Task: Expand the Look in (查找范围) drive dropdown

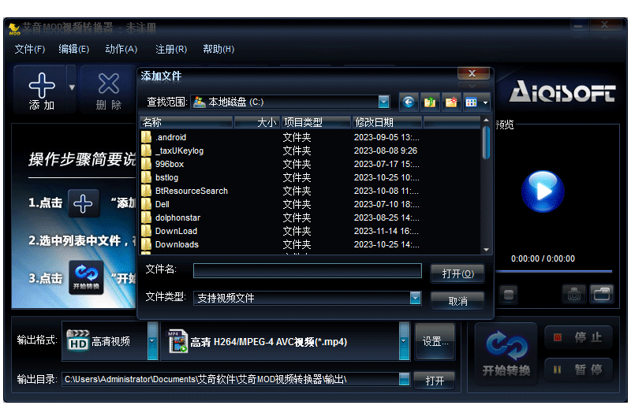Action: (383, 102)
